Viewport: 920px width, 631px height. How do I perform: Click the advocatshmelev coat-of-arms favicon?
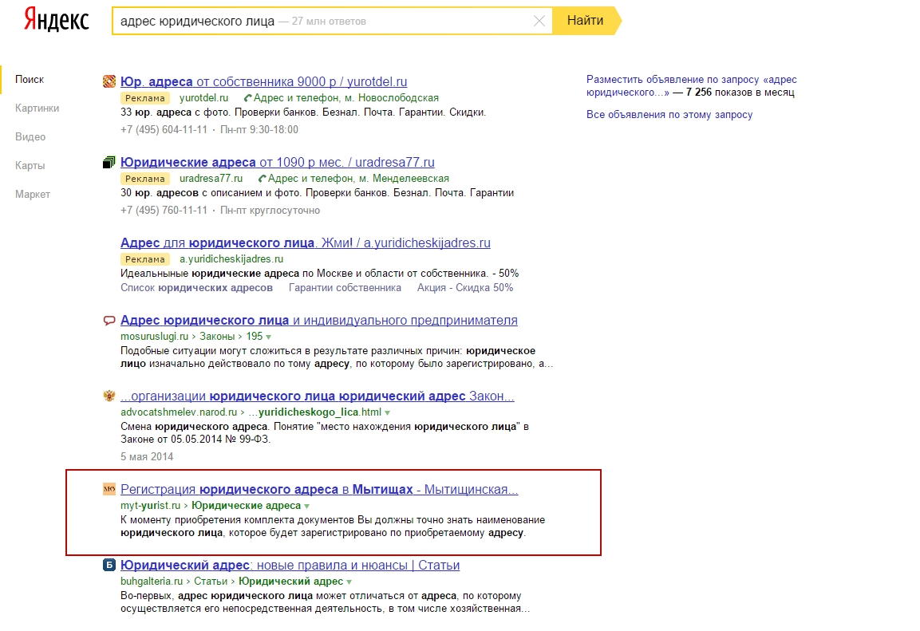(109, 396)
